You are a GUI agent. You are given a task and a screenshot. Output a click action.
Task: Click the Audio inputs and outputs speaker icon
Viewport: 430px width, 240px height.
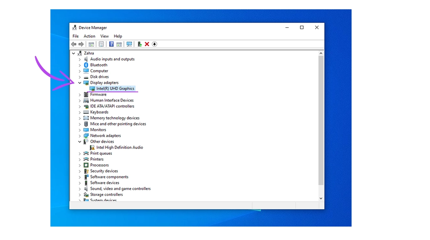(86, 59)
